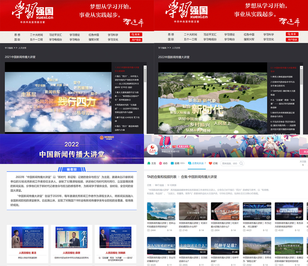This screenshot has width=308, height=266.
Task: Click the 学习强国 xuexi.cn logo on the 2021 page
Action: click(x=33, y=12)
